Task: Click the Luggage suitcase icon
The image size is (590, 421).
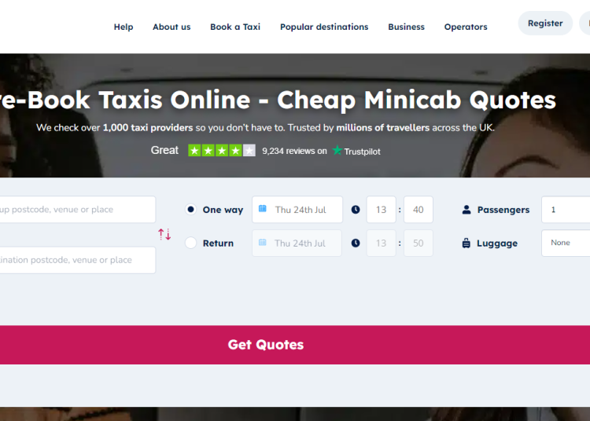Action: click(x=466, y=243)
